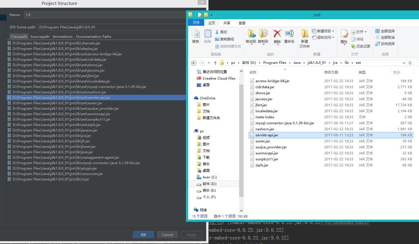Switch to the Sourcepath tab
419x244 pixels.
[40, 36]
